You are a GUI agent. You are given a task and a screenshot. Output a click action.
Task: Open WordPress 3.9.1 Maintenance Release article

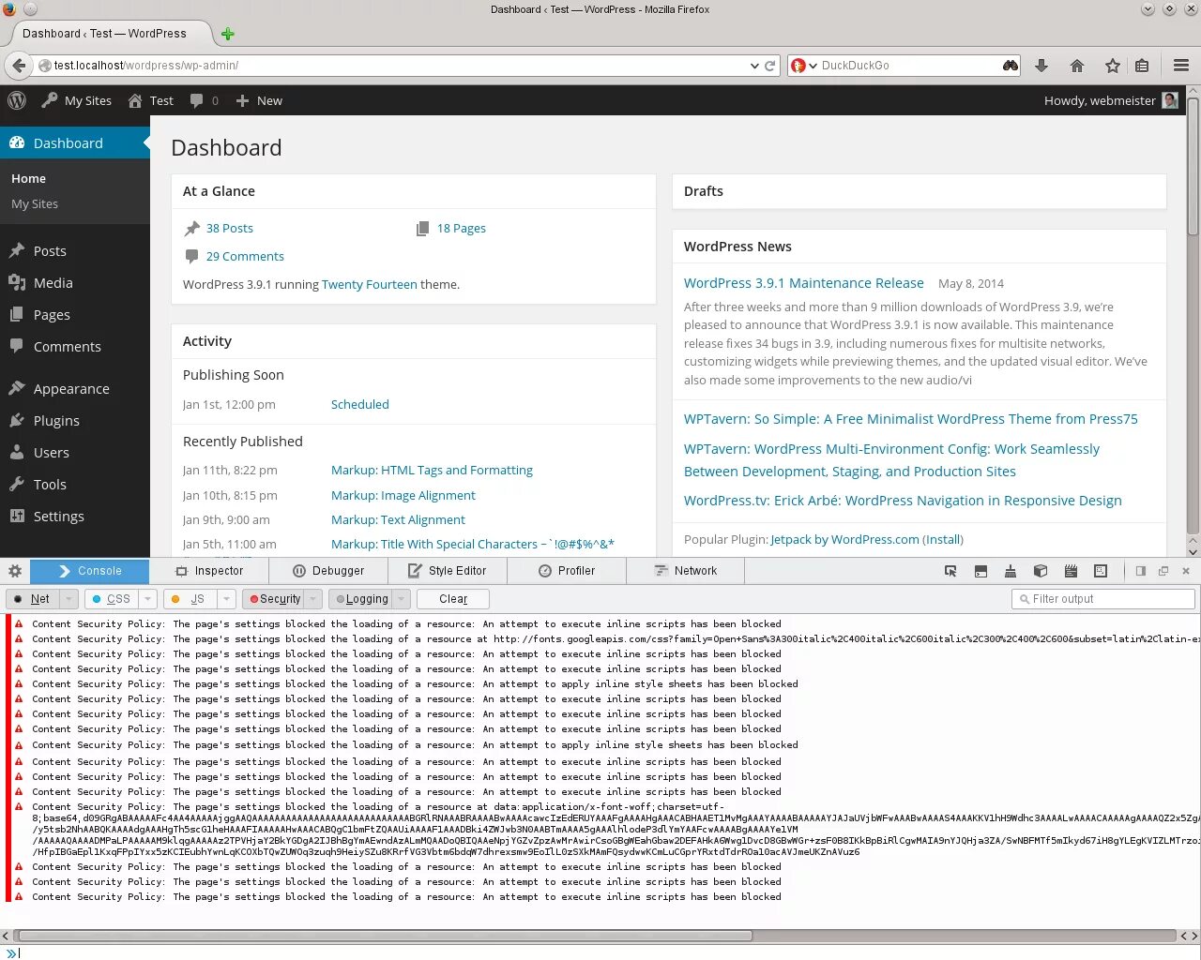(x=803, y=283)
